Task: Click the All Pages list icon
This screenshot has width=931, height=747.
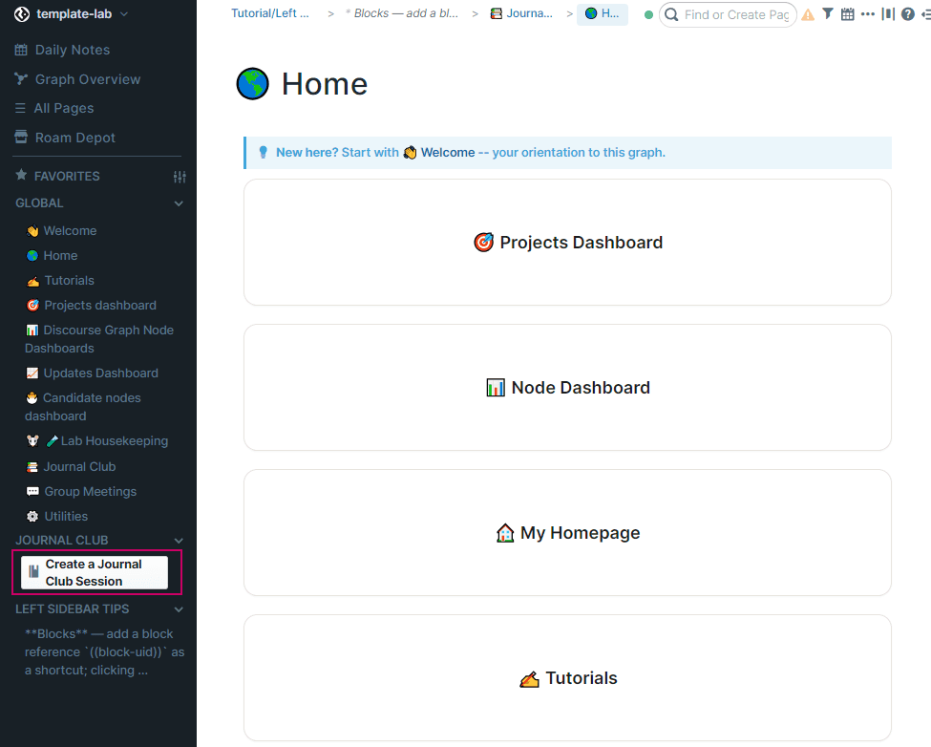Action: (20, 108)
